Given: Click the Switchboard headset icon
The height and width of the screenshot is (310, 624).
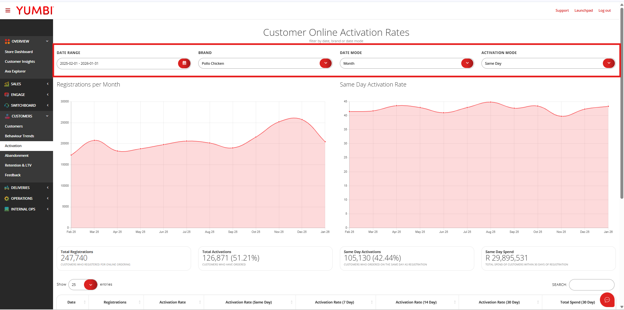Looking at the screenshot, I should point(7,106).
